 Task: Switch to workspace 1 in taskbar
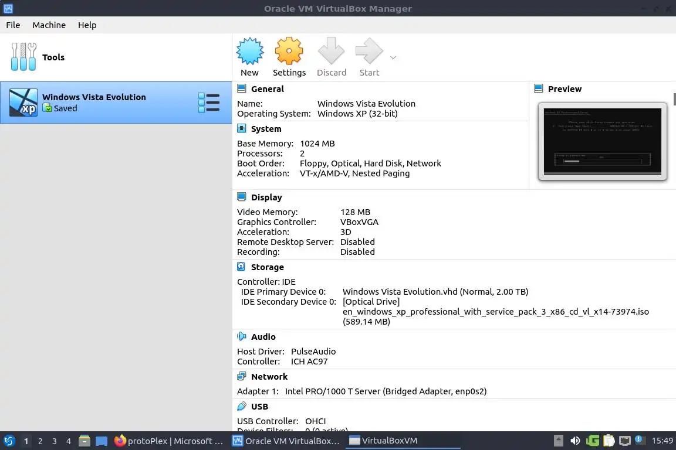[x=26, y=441]
